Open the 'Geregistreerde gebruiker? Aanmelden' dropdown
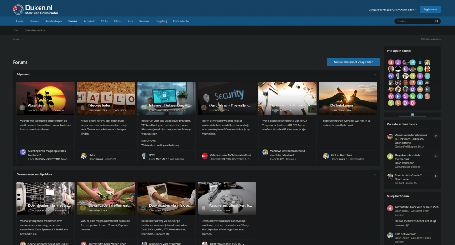This screenshot has height=245, width=455. (x=392, y=10)
